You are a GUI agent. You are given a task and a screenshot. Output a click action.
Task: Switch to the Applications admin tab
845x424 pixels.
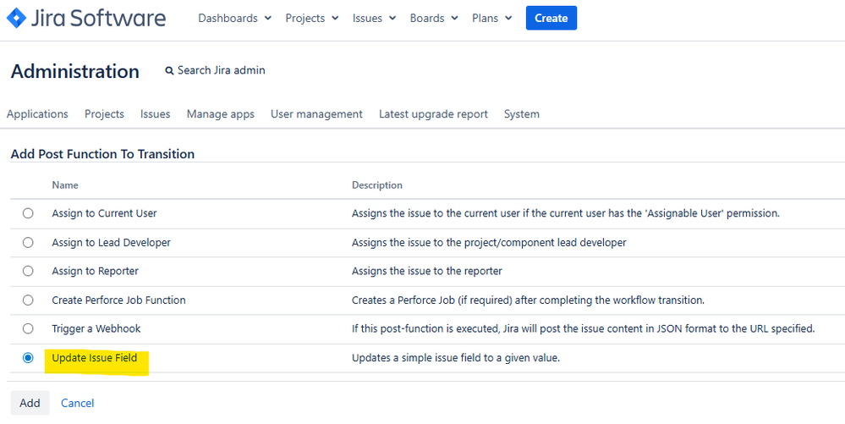[x=37, y=113]
